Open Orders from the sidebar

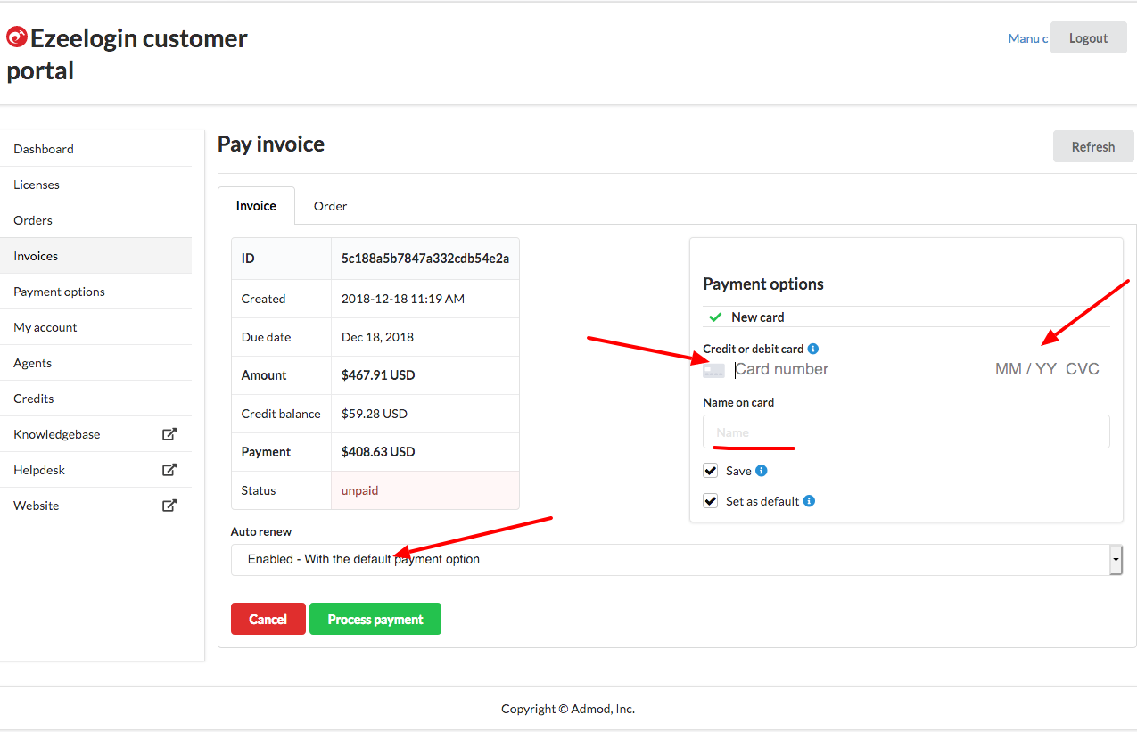pos(95,220)
